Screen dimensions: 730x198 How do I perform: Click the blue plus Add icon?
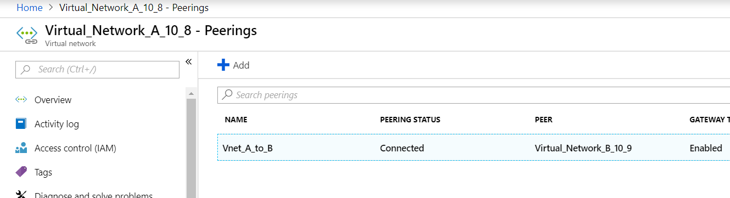[x=223, y=65]
